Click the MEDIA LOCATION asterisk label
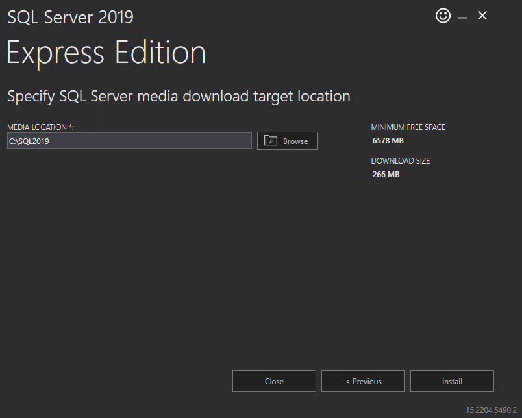522x418 pixels. pos(40,127)
